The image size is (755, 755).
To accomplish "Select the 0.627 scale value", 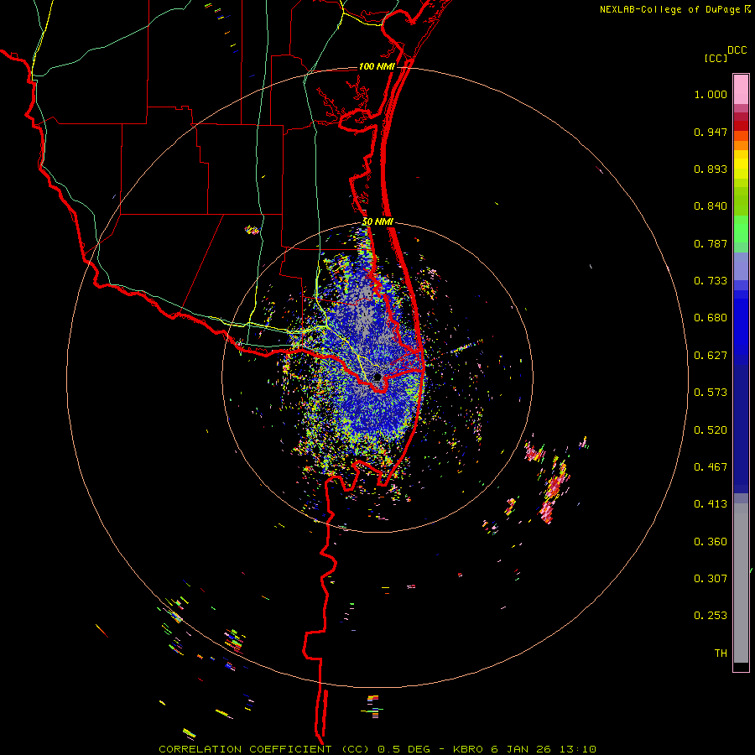I will pos(711,356).
